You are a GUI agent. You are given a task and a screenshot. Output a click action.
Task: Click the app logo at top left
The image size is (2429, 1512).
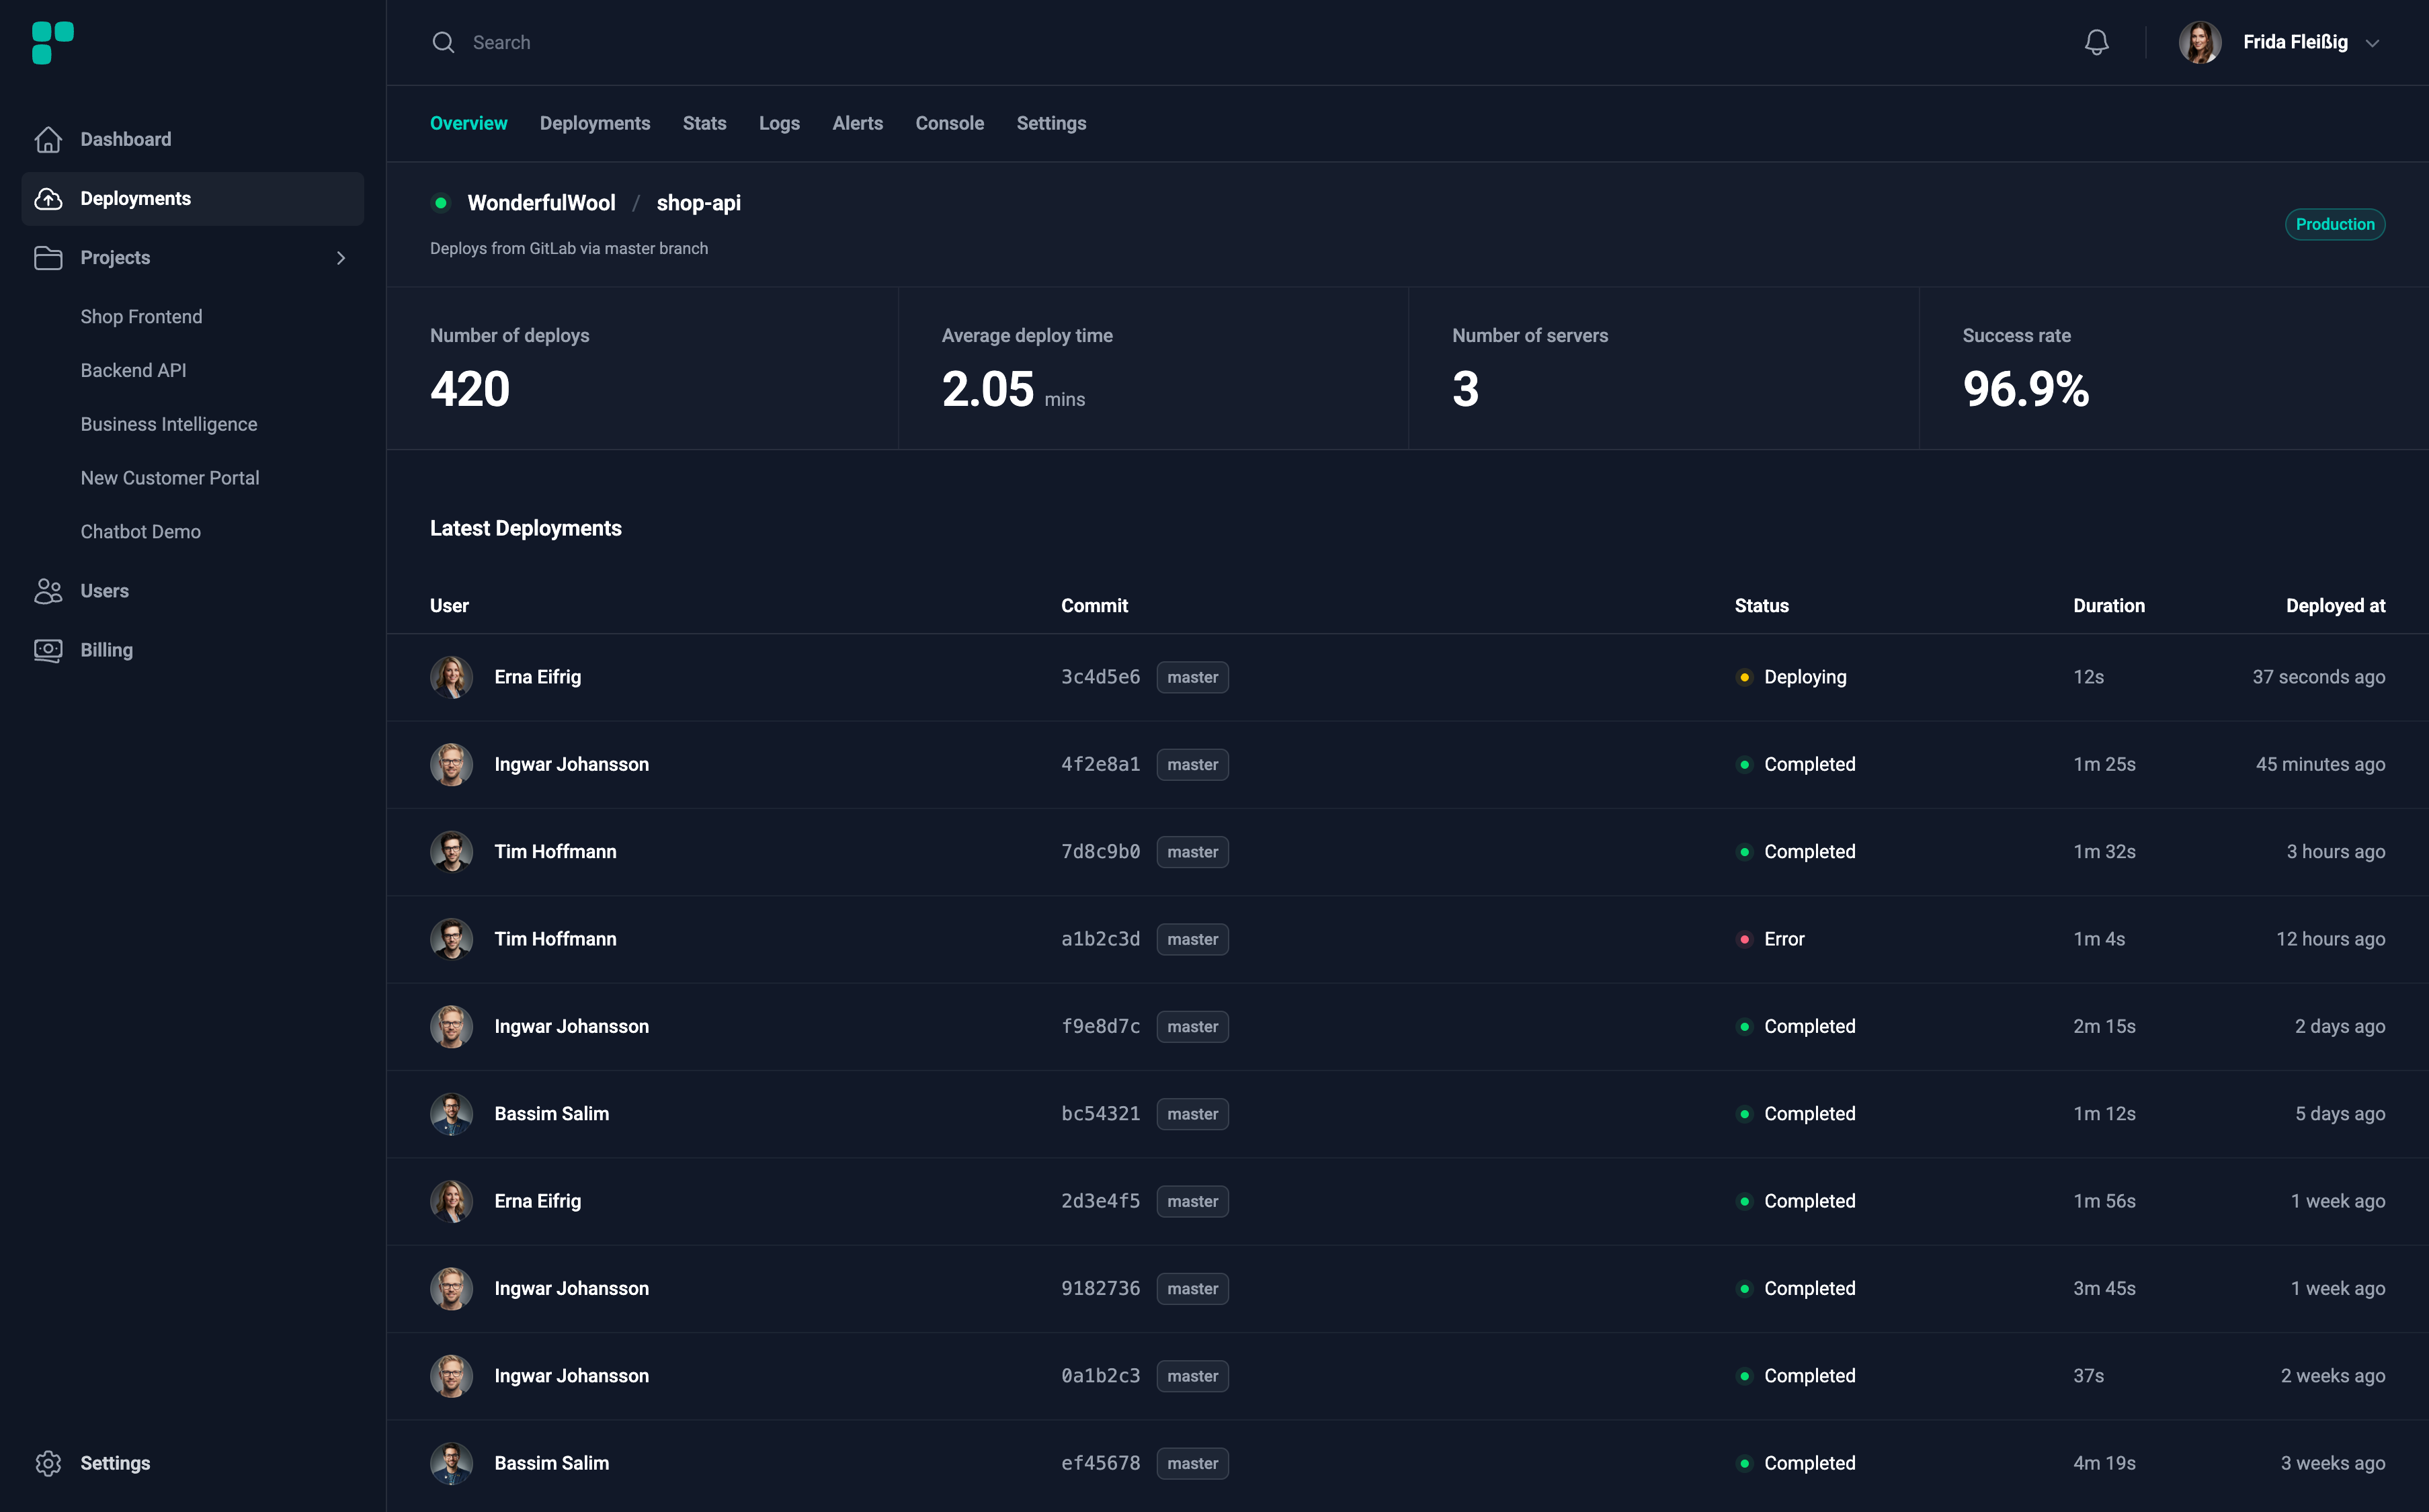coord(53,43)
